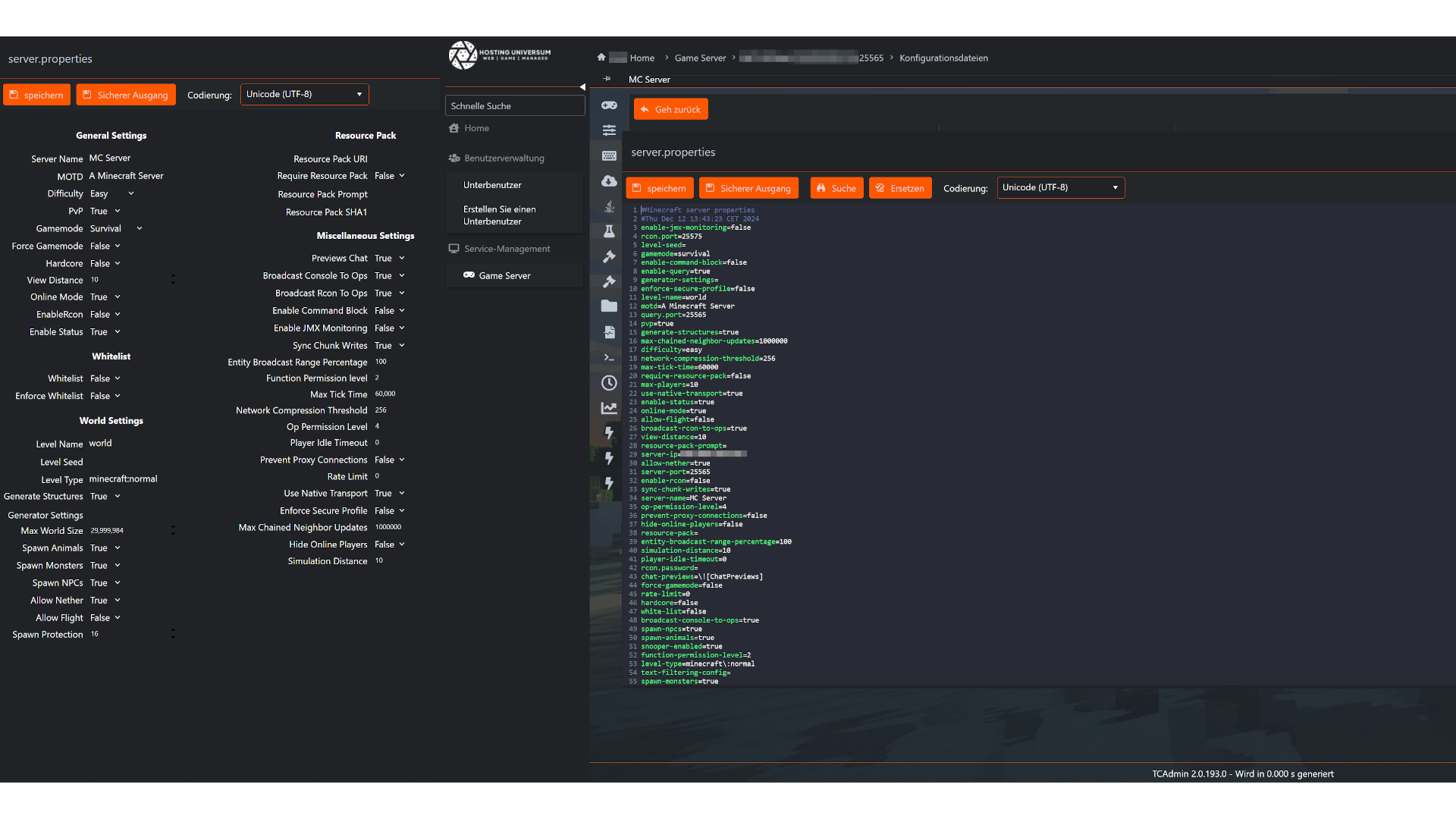
Task: Open the terminal console icon
Action: click(609, 357)
